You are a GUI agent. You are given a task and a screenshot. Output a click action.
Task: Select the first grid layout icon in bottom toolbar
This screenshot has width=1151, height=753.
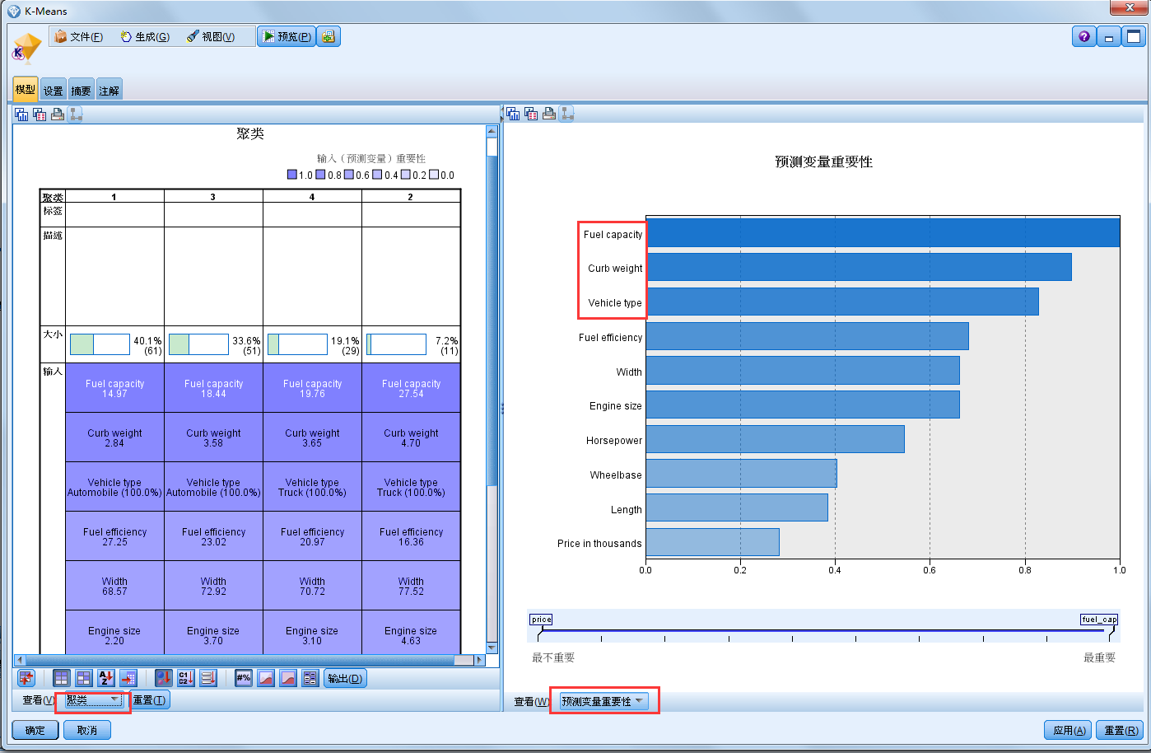tap(62, 678)
